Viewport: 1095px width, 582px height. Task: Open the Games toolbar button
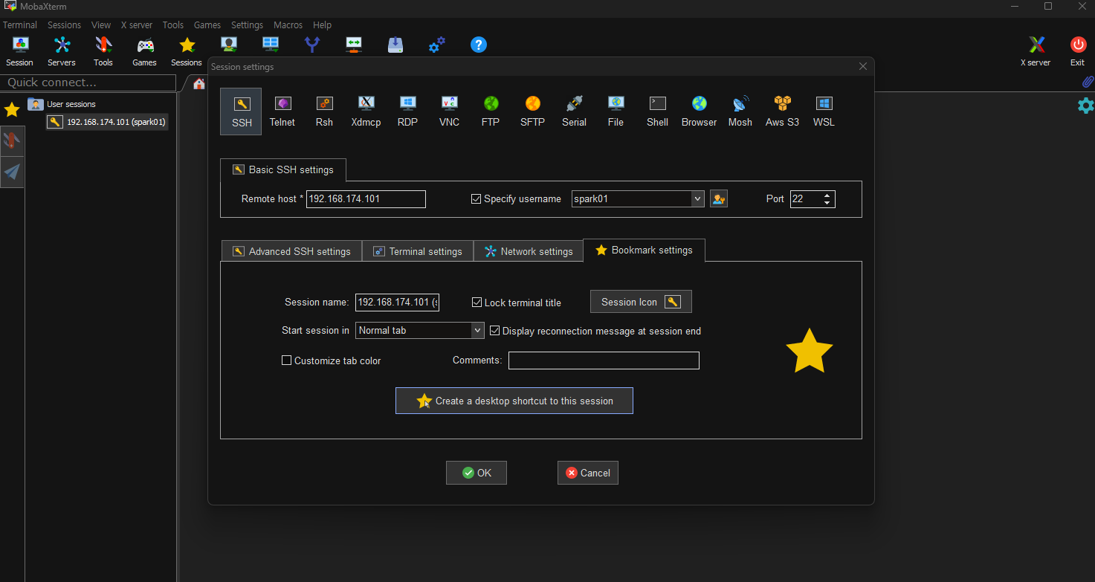click(145, 51)
